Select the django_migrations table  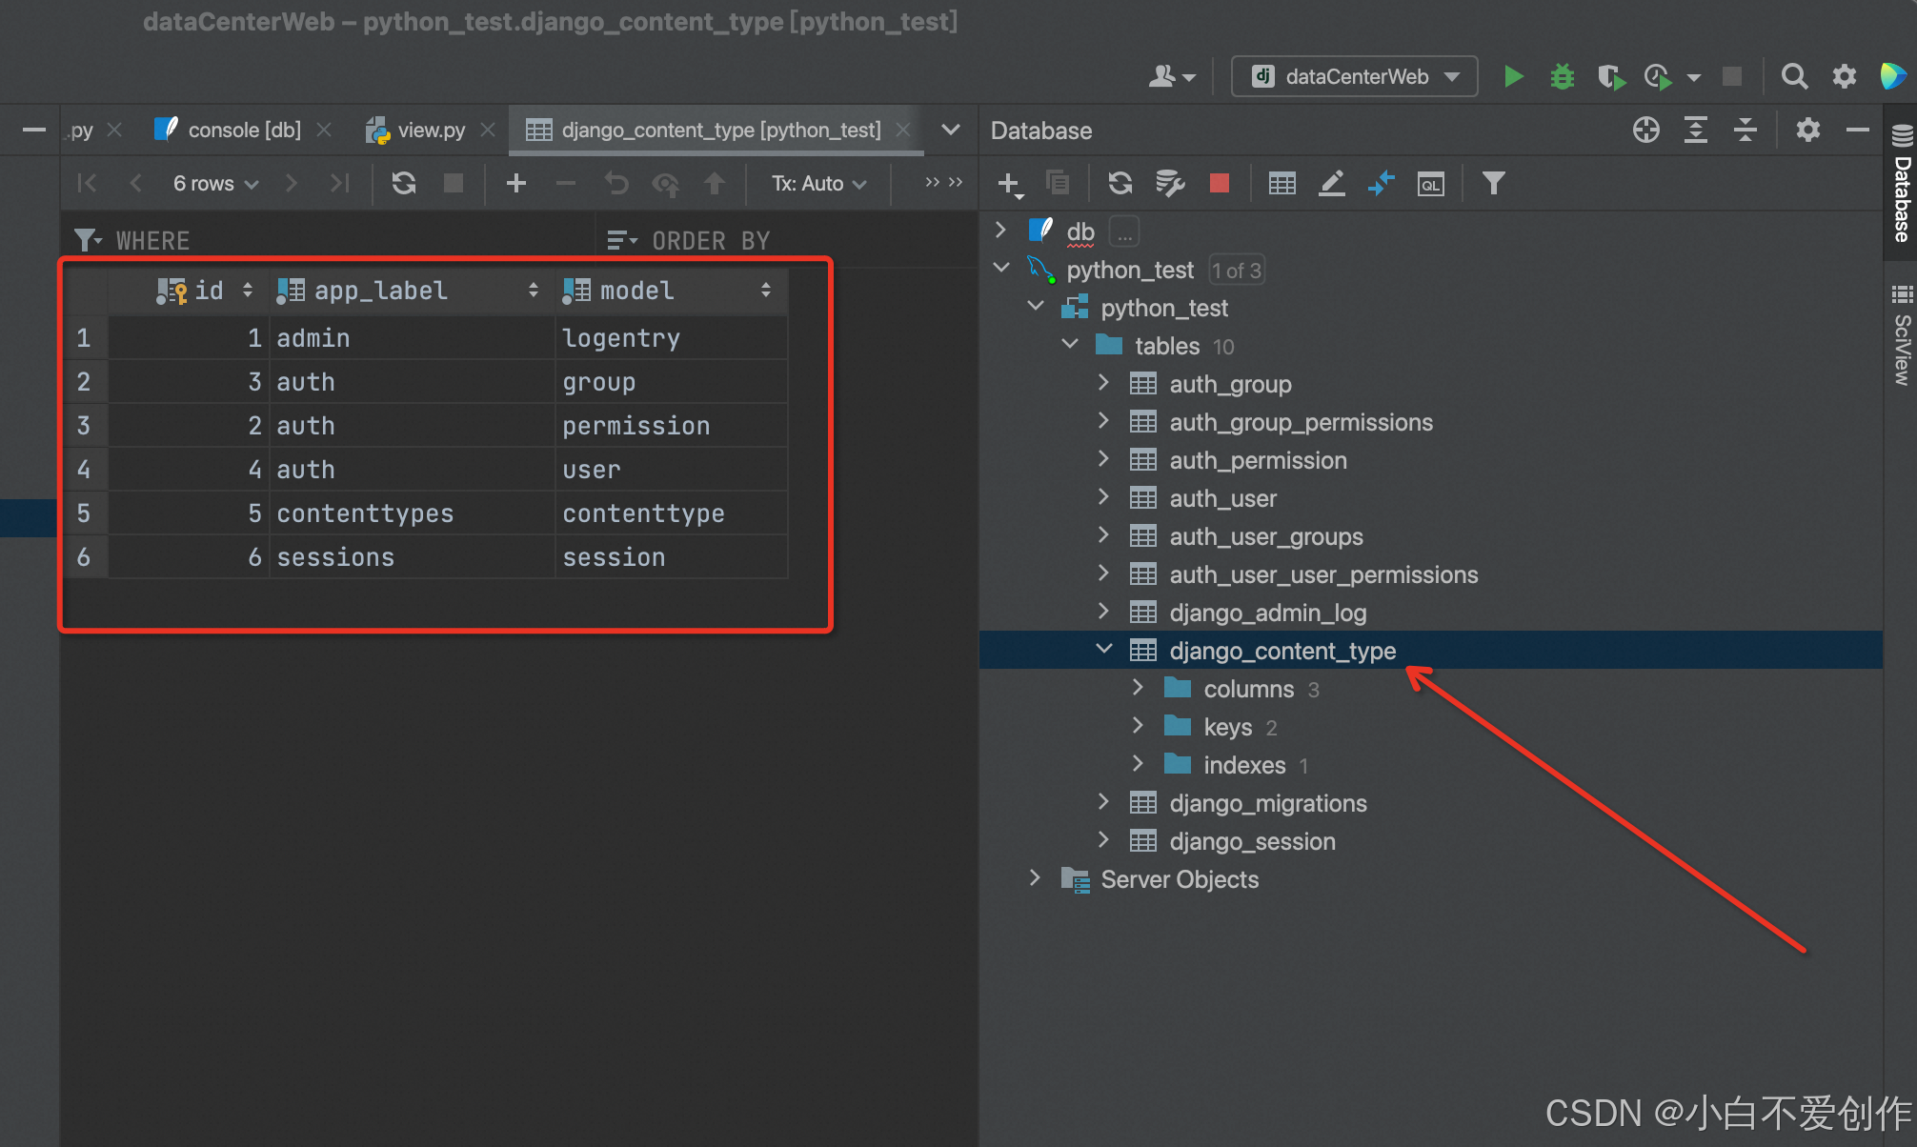[x=1267, y=803]
